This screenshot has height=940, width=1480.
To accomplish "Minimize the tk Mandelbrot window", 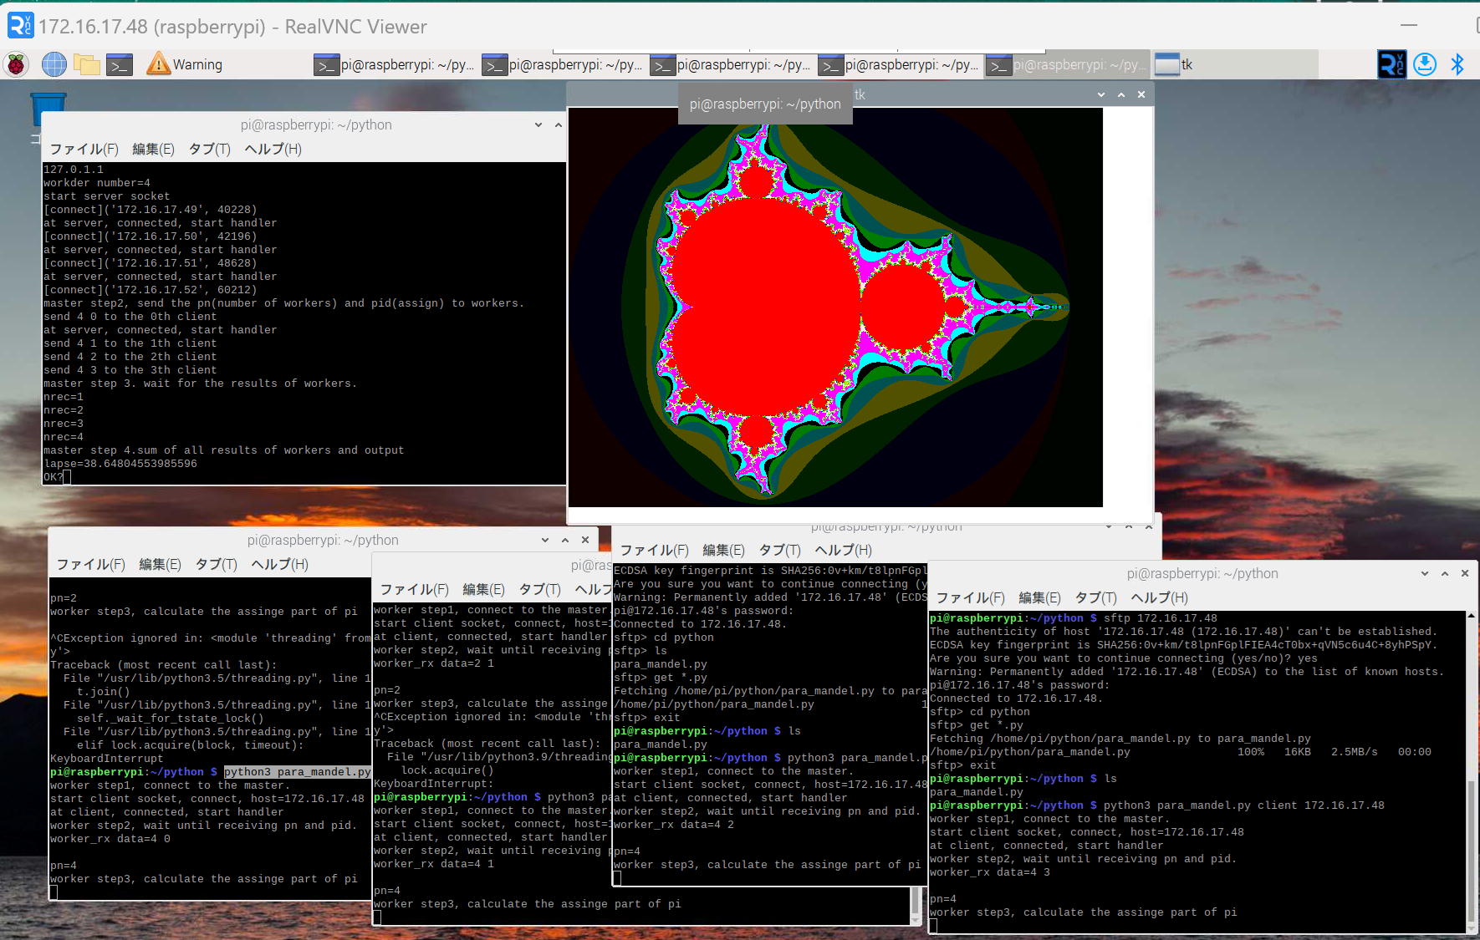I will 1101,94.
